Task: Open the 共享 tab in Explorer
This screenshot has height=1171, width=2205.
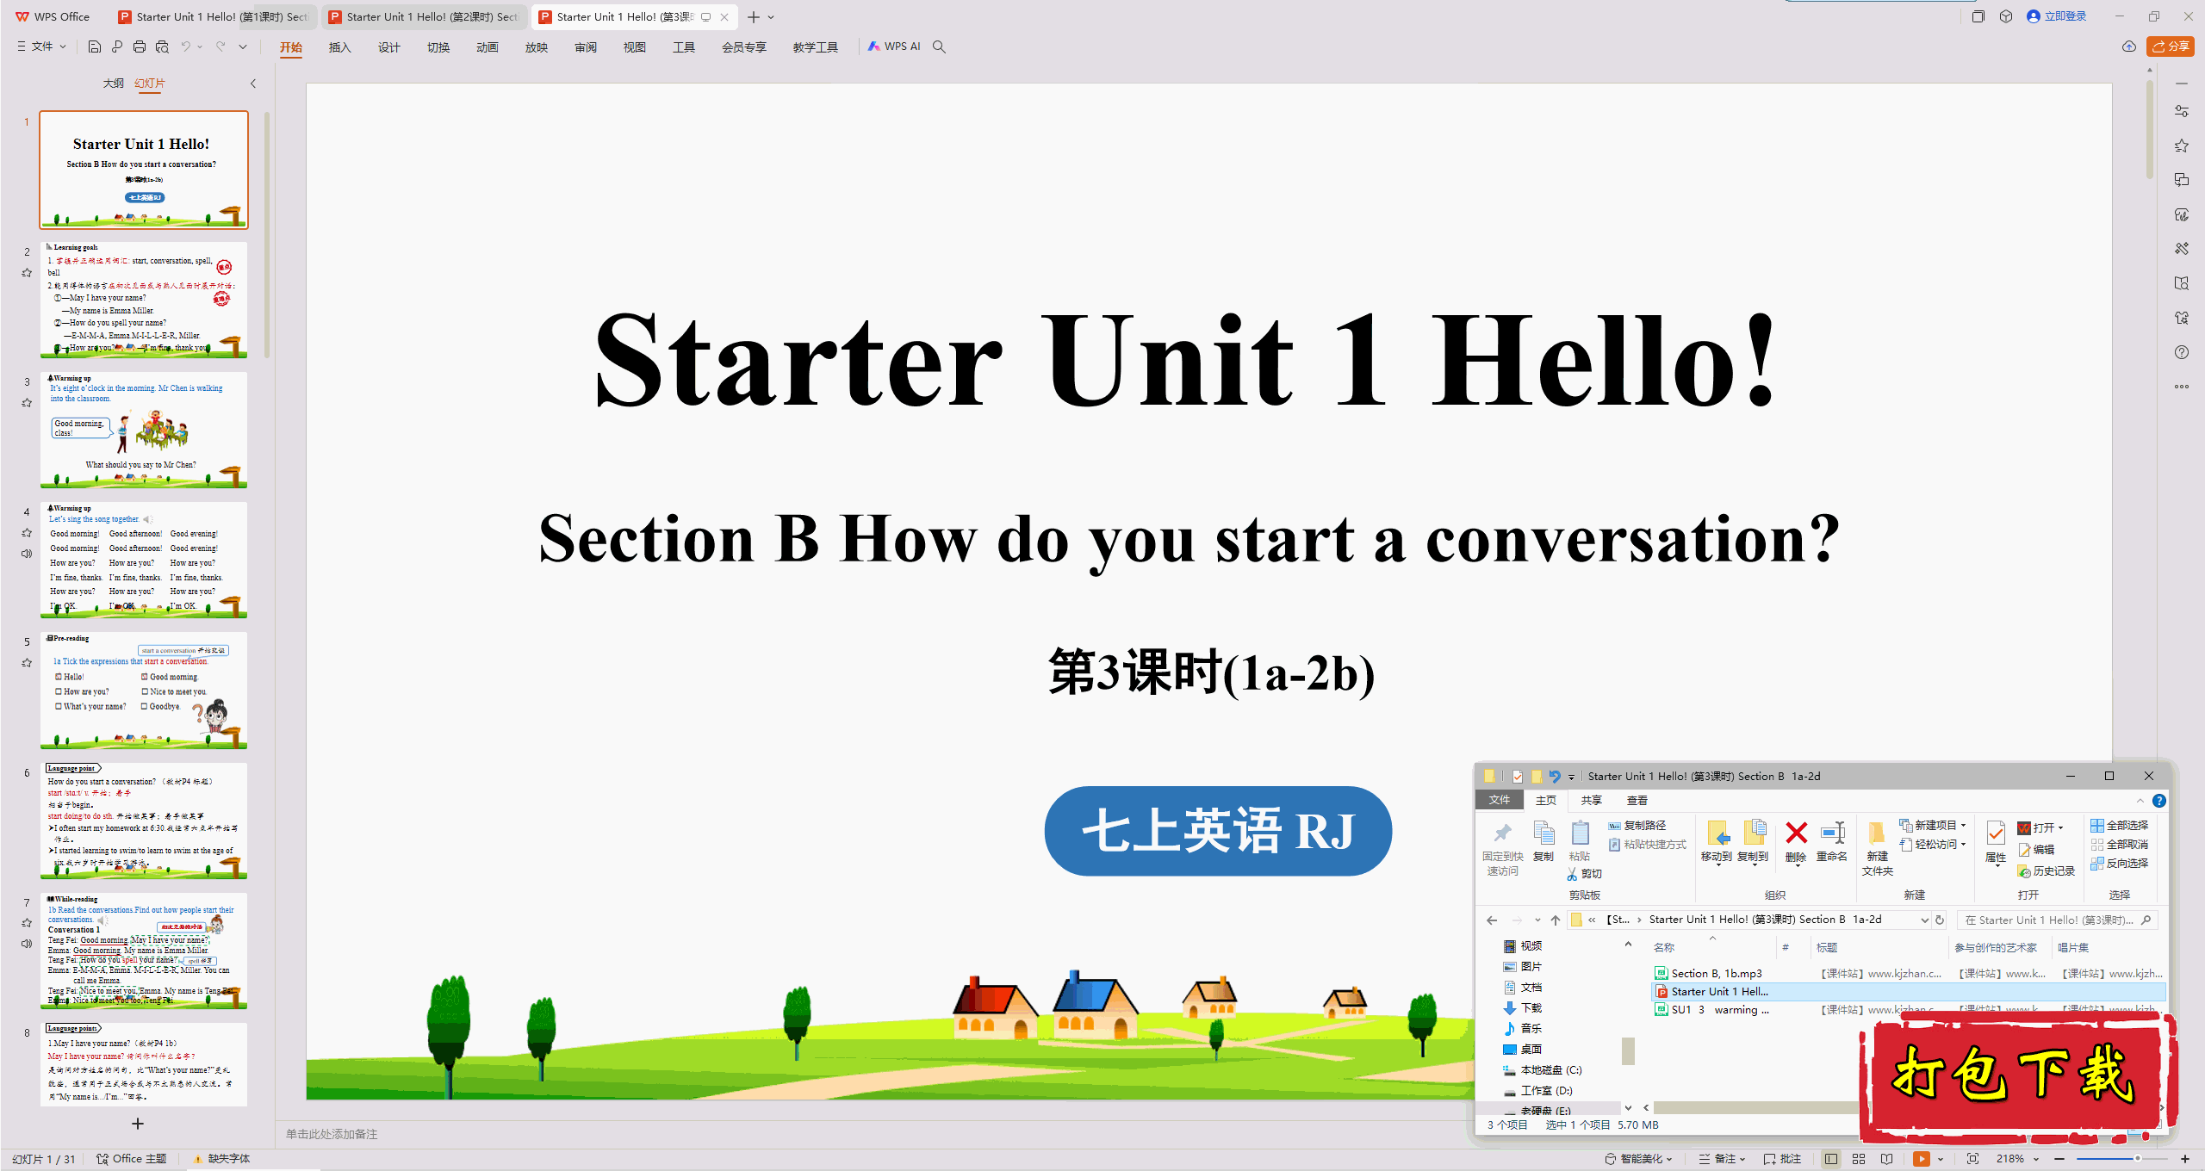Action: [x=1591, y=800]
